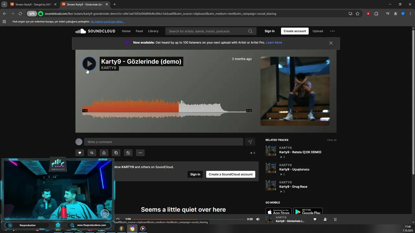View all related tracks
The image size is (415, 233).
332,140
